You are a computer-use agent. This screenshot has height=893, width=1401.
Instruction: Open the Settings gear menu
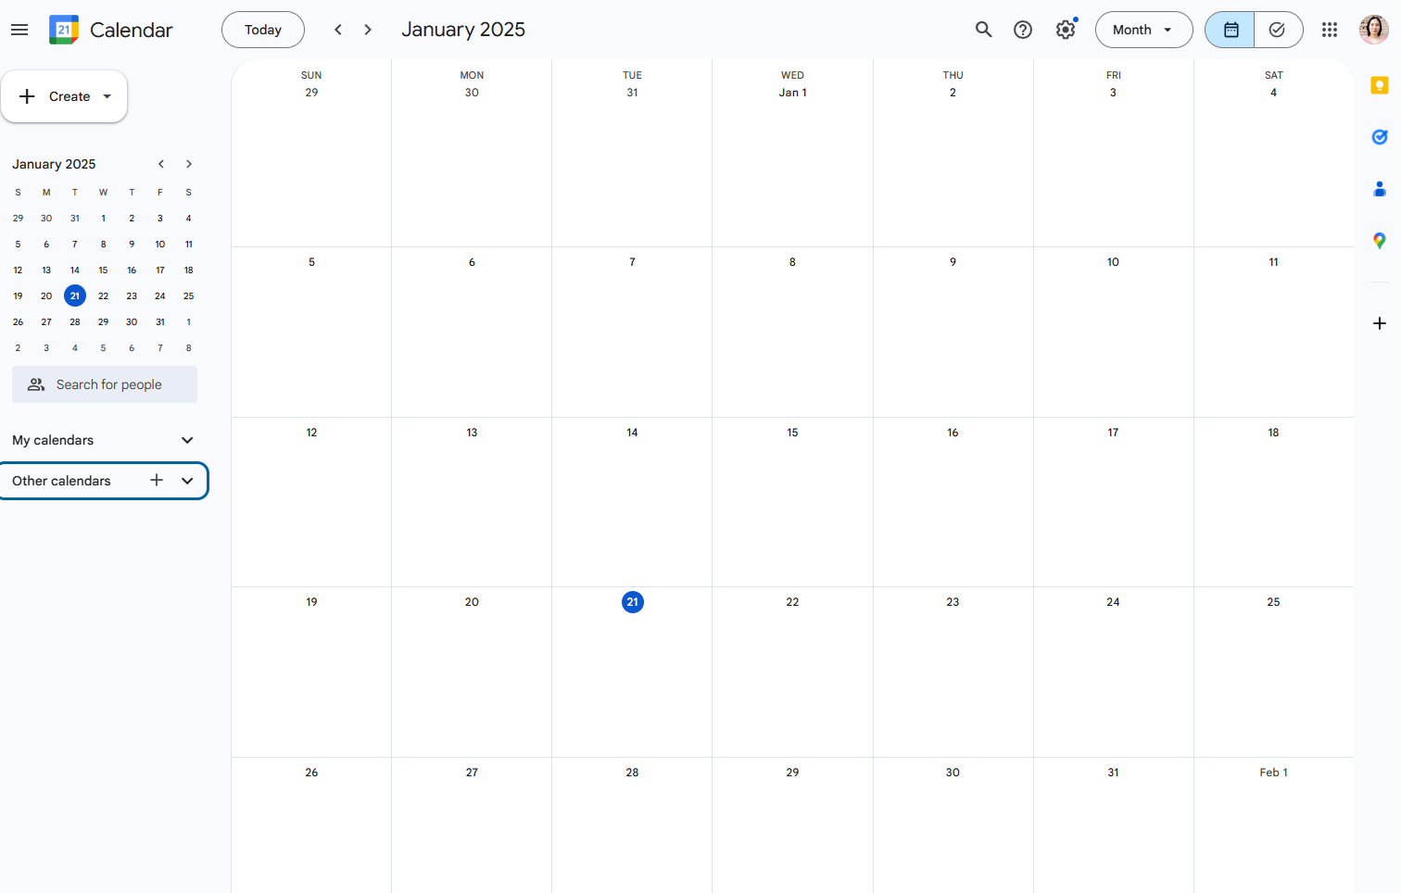(x=1066, y=29)
